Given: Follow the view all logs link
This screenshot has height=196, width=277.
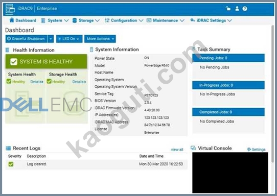Looking at the screenshot, I should pos(177,150).
